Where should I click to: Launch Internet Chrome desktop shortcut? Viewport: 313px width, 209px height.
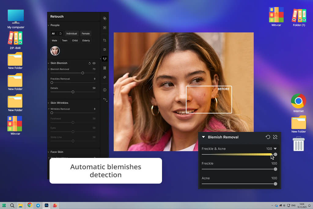(x=298, y=103)
